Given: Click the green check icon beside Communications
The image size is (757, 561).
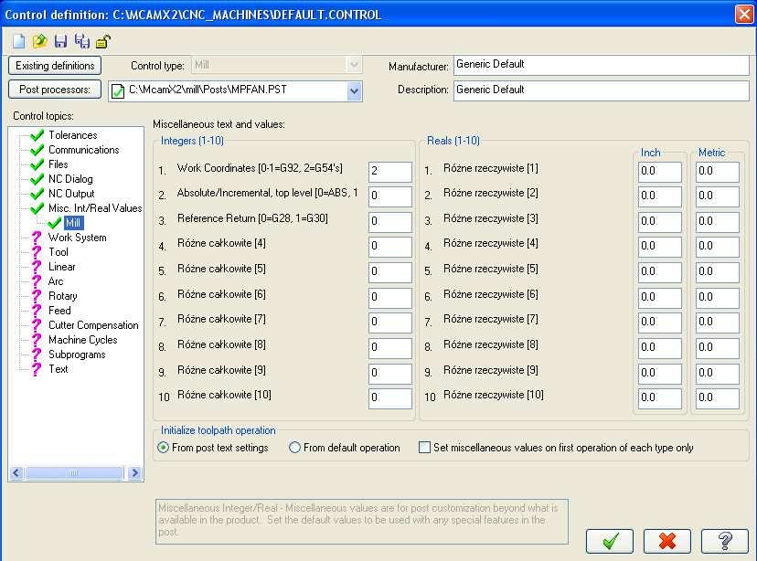Looking at the screenshot, I should pyautogui.click(x=37, y=150).
